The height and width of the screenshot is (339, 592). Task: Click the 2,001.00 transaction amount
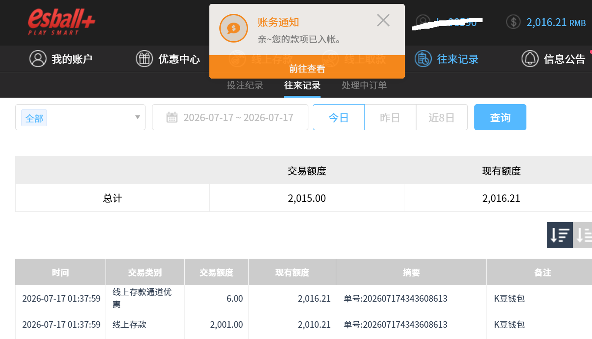coord(226,325)
